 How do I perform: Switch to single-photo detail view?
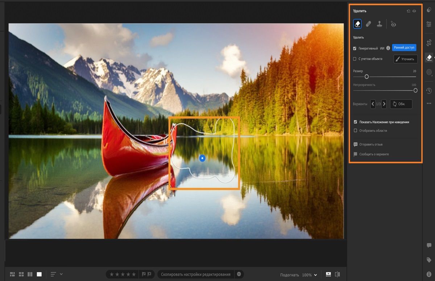(x=39, y=274)
